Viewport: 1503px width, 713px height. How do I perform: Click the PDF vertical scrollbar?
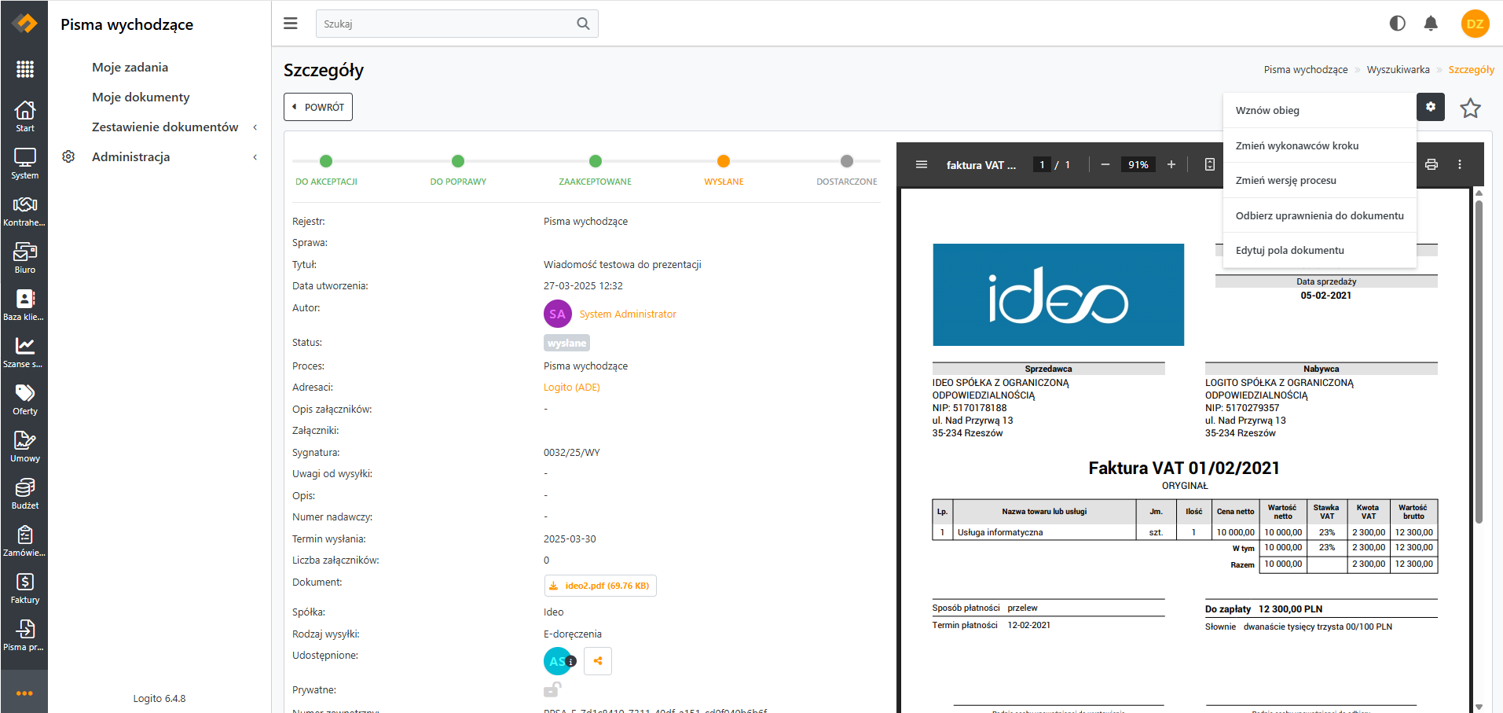pos(1479,362)
